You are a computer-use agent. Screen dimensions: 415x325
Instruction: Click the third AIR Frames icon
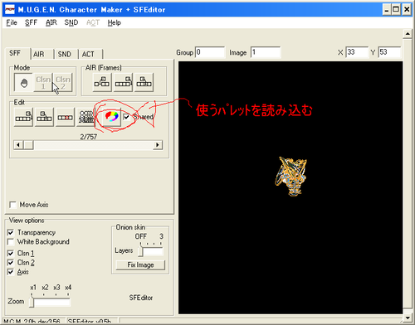[144, 82]
